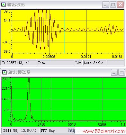The height and width of the screenshot is (135, 126).
Task: Click the cyan cursor line in waveform
Action: coord(65,31)
